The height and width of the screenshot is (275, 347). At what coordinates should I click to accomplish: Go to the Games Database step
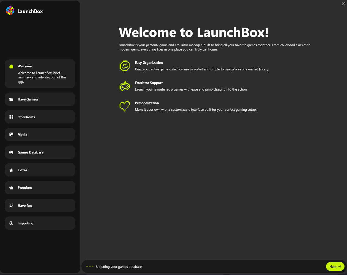click(x=40, y=152)
